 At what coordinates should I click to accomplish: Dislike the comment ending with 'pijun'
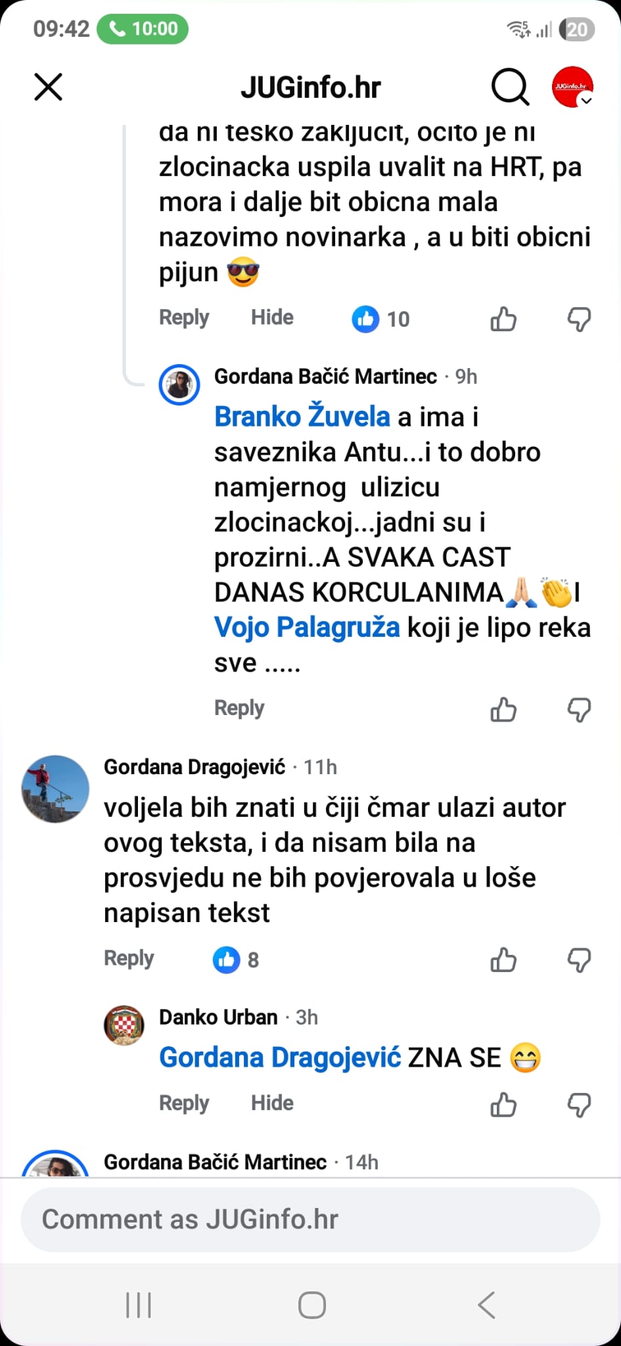point(579,319)
